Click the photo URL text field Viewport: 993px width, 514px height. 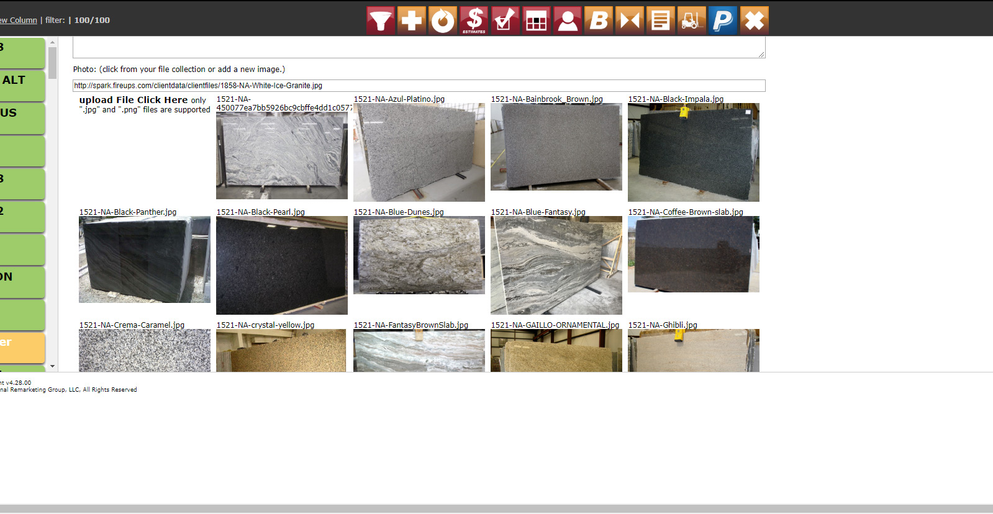(x=419, y=86)
